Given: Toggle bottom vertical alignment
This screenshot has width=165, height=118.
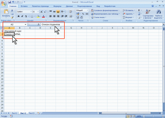Looking at the screenshot, I should 58,11.
